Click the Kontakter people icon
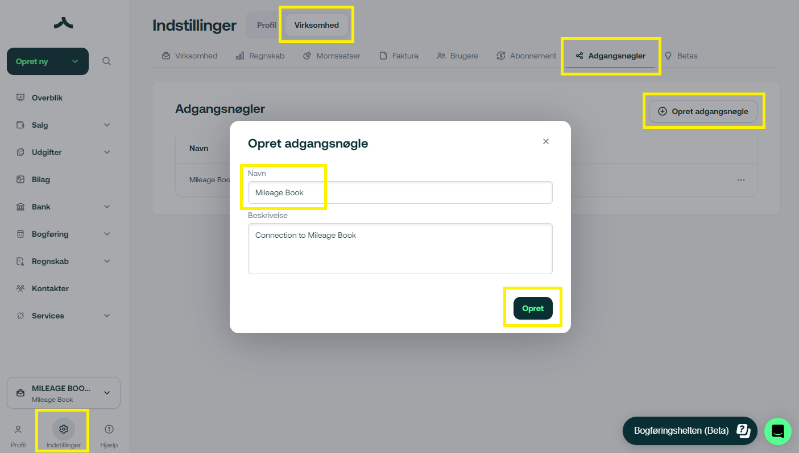 [x=20, y=288]
